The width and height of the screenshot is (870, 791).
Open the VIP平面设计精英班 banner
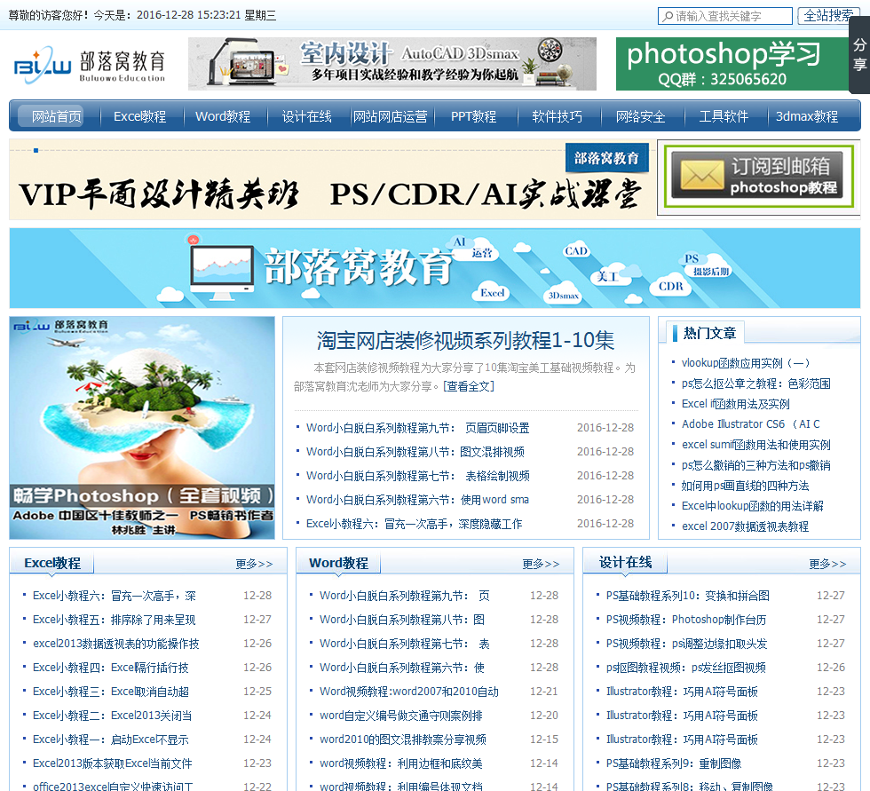click(332, 179)
